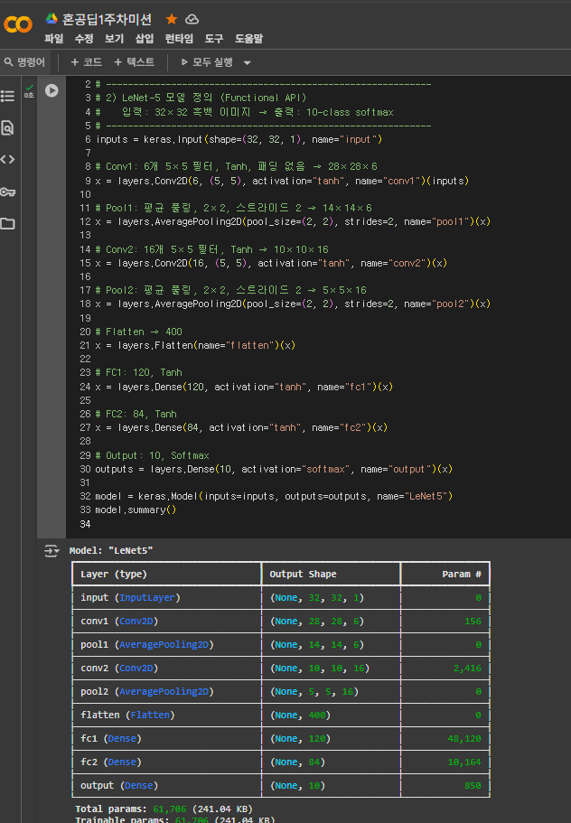Click the cell output options icon
The height and width of the screenshot is (823, 571).
(51, 550)
